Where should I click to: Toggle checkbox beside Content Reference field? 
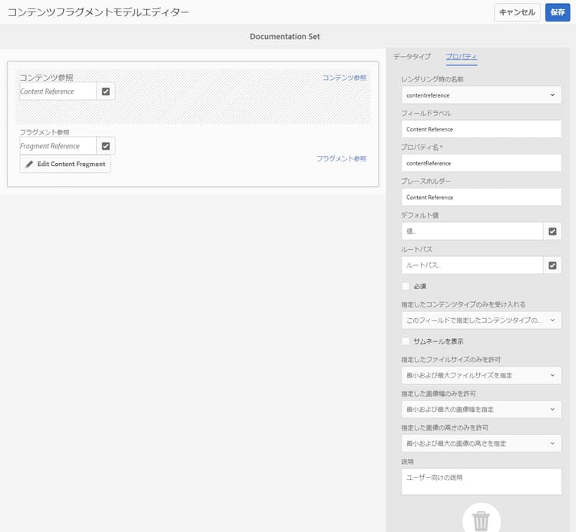pyautogui.click(x=106, y=91)
